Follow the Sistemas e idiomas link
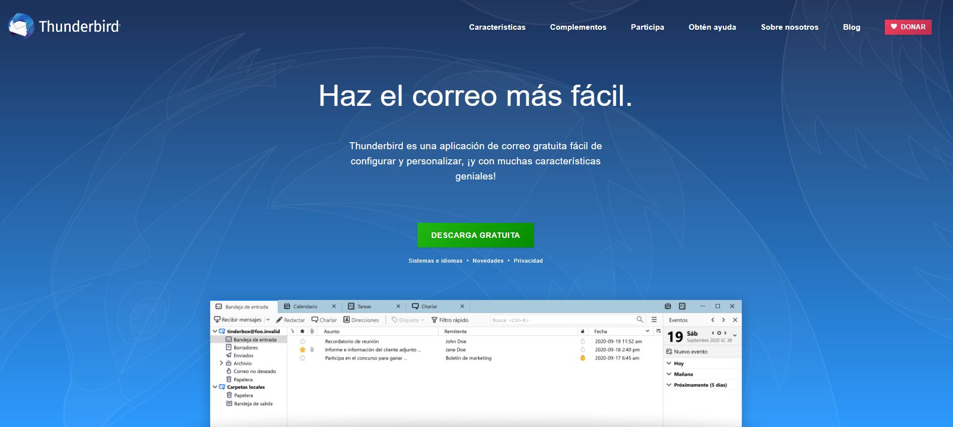The image size is (953, 427). pos(435,261)
